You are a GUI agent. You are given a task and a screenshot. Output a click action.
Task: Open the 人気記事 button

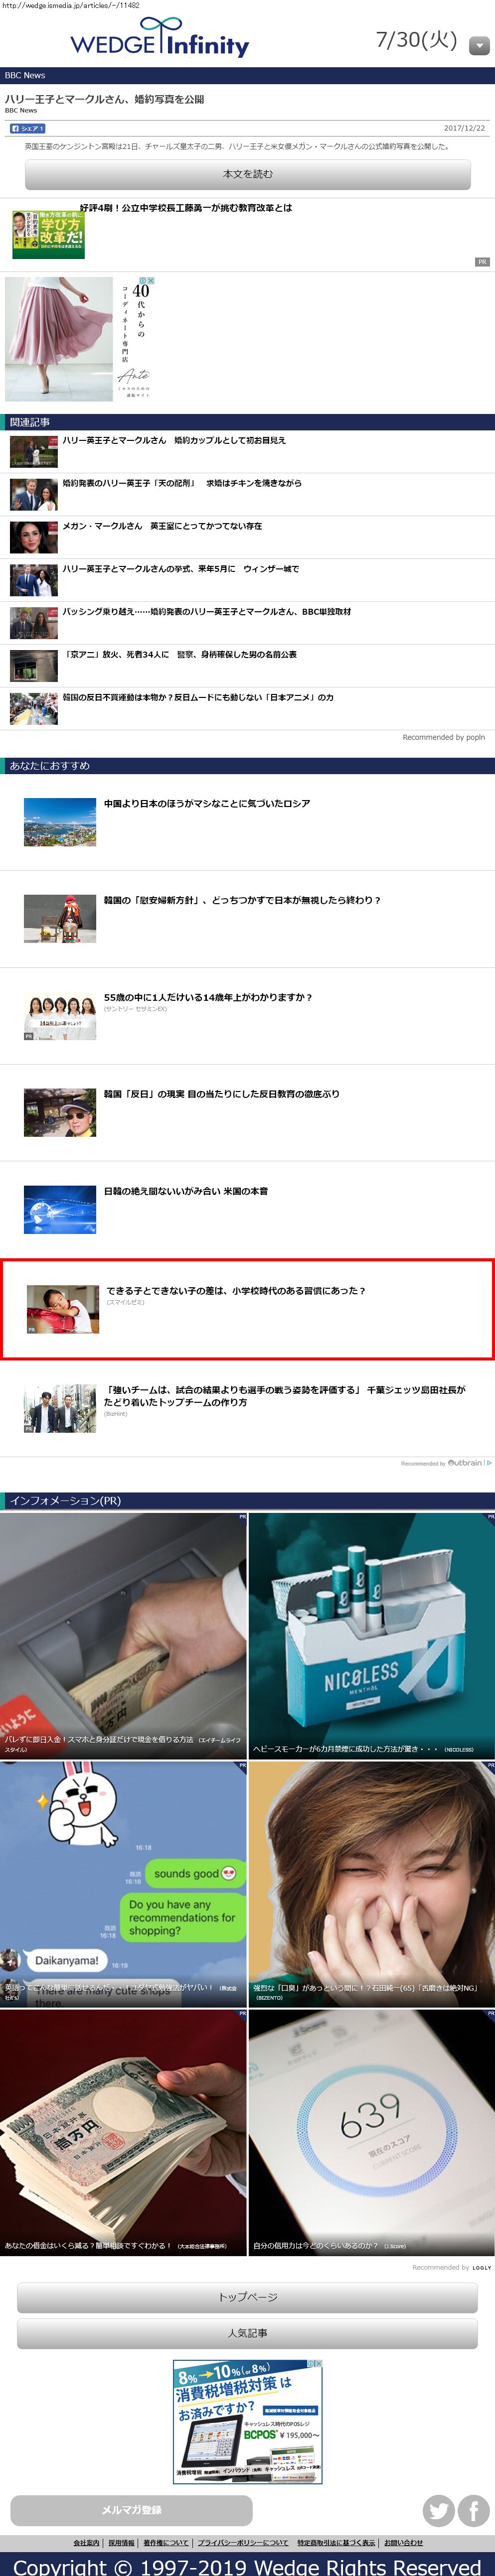coord(247,2333)
